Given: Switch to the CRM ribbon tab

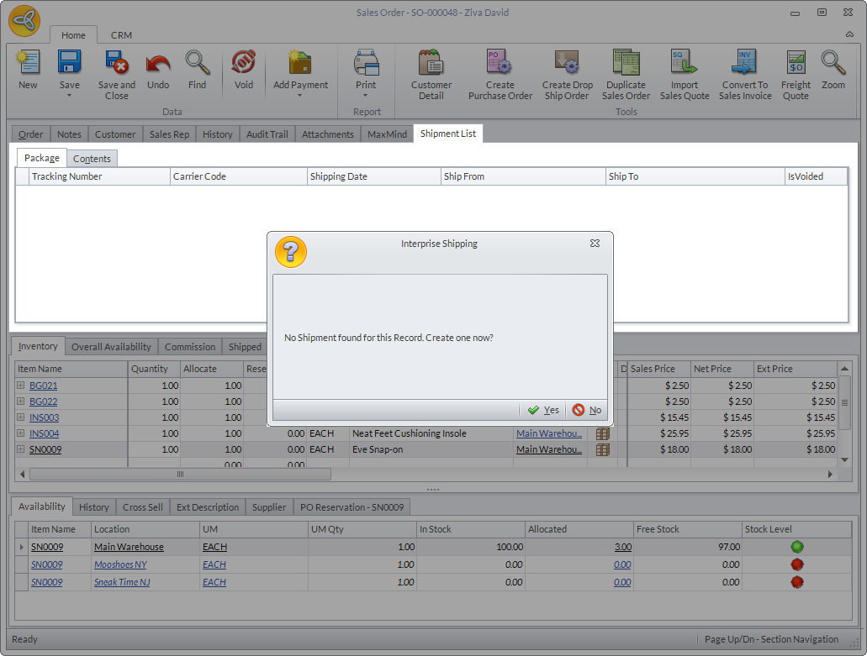Looking at the screenshot, I should [121, 34].
